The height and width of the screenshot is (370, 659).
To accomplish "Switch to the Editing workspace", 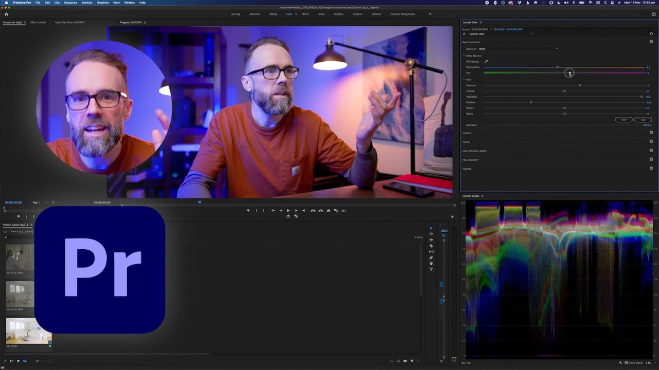I will pos(273,14).
